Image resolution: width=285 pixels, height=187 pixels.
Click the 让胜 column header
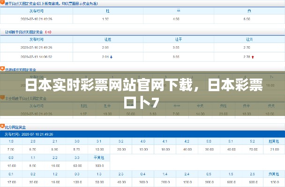(x=107, y=40)
